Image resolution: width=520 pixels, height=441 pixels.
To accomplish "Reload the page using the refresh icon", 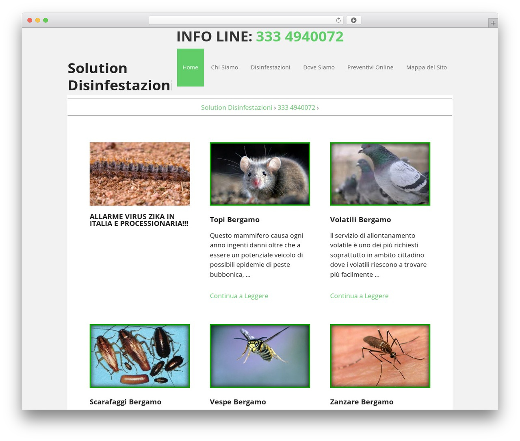I will (338, 20).
